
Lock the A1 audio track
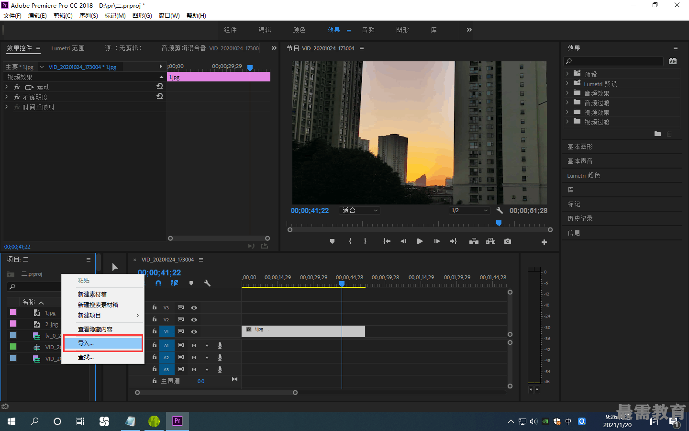coord(155,345)
